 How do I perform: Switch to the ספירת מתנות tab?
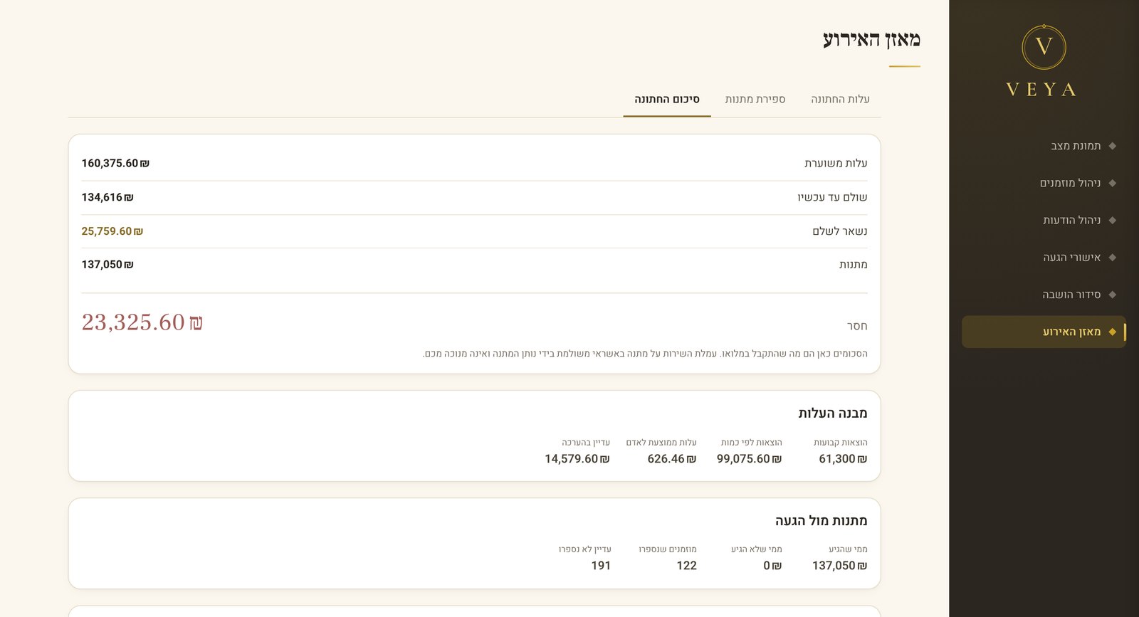[755, 99]
